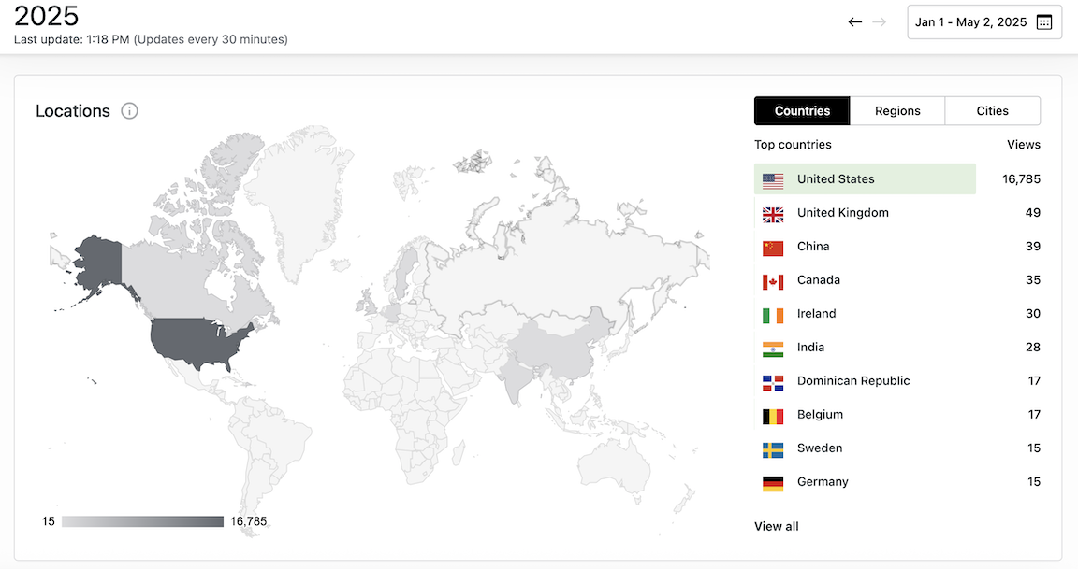1078x569 pixels.
Task: Select Belgium in top countries list
Action: tap(820, 415)
